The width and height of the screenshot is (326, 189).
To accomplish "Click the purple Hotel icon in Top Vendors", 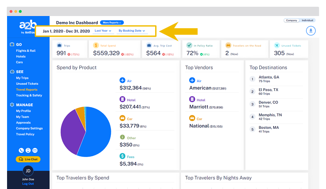I will point(192,100).
